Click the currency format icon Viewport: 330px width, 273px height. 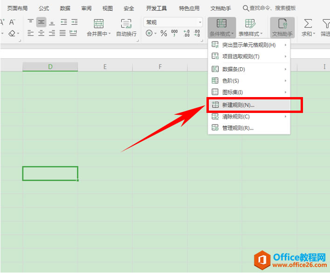149,33
